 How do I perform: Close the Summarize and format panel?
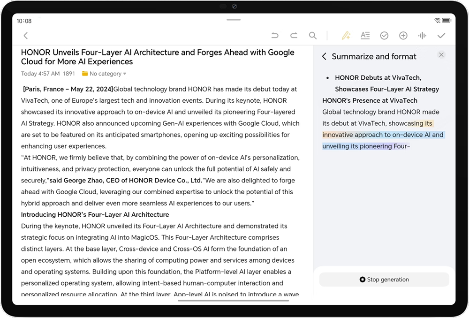point(441,55)
